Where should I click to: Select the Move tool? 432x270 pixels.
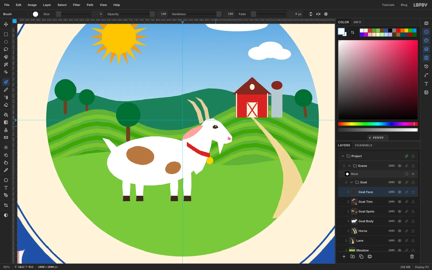coord(6,24)
